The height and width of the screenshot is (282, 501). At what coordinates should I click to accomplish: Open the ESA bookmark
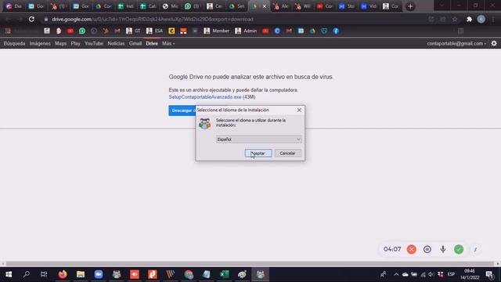click(155, 31)
